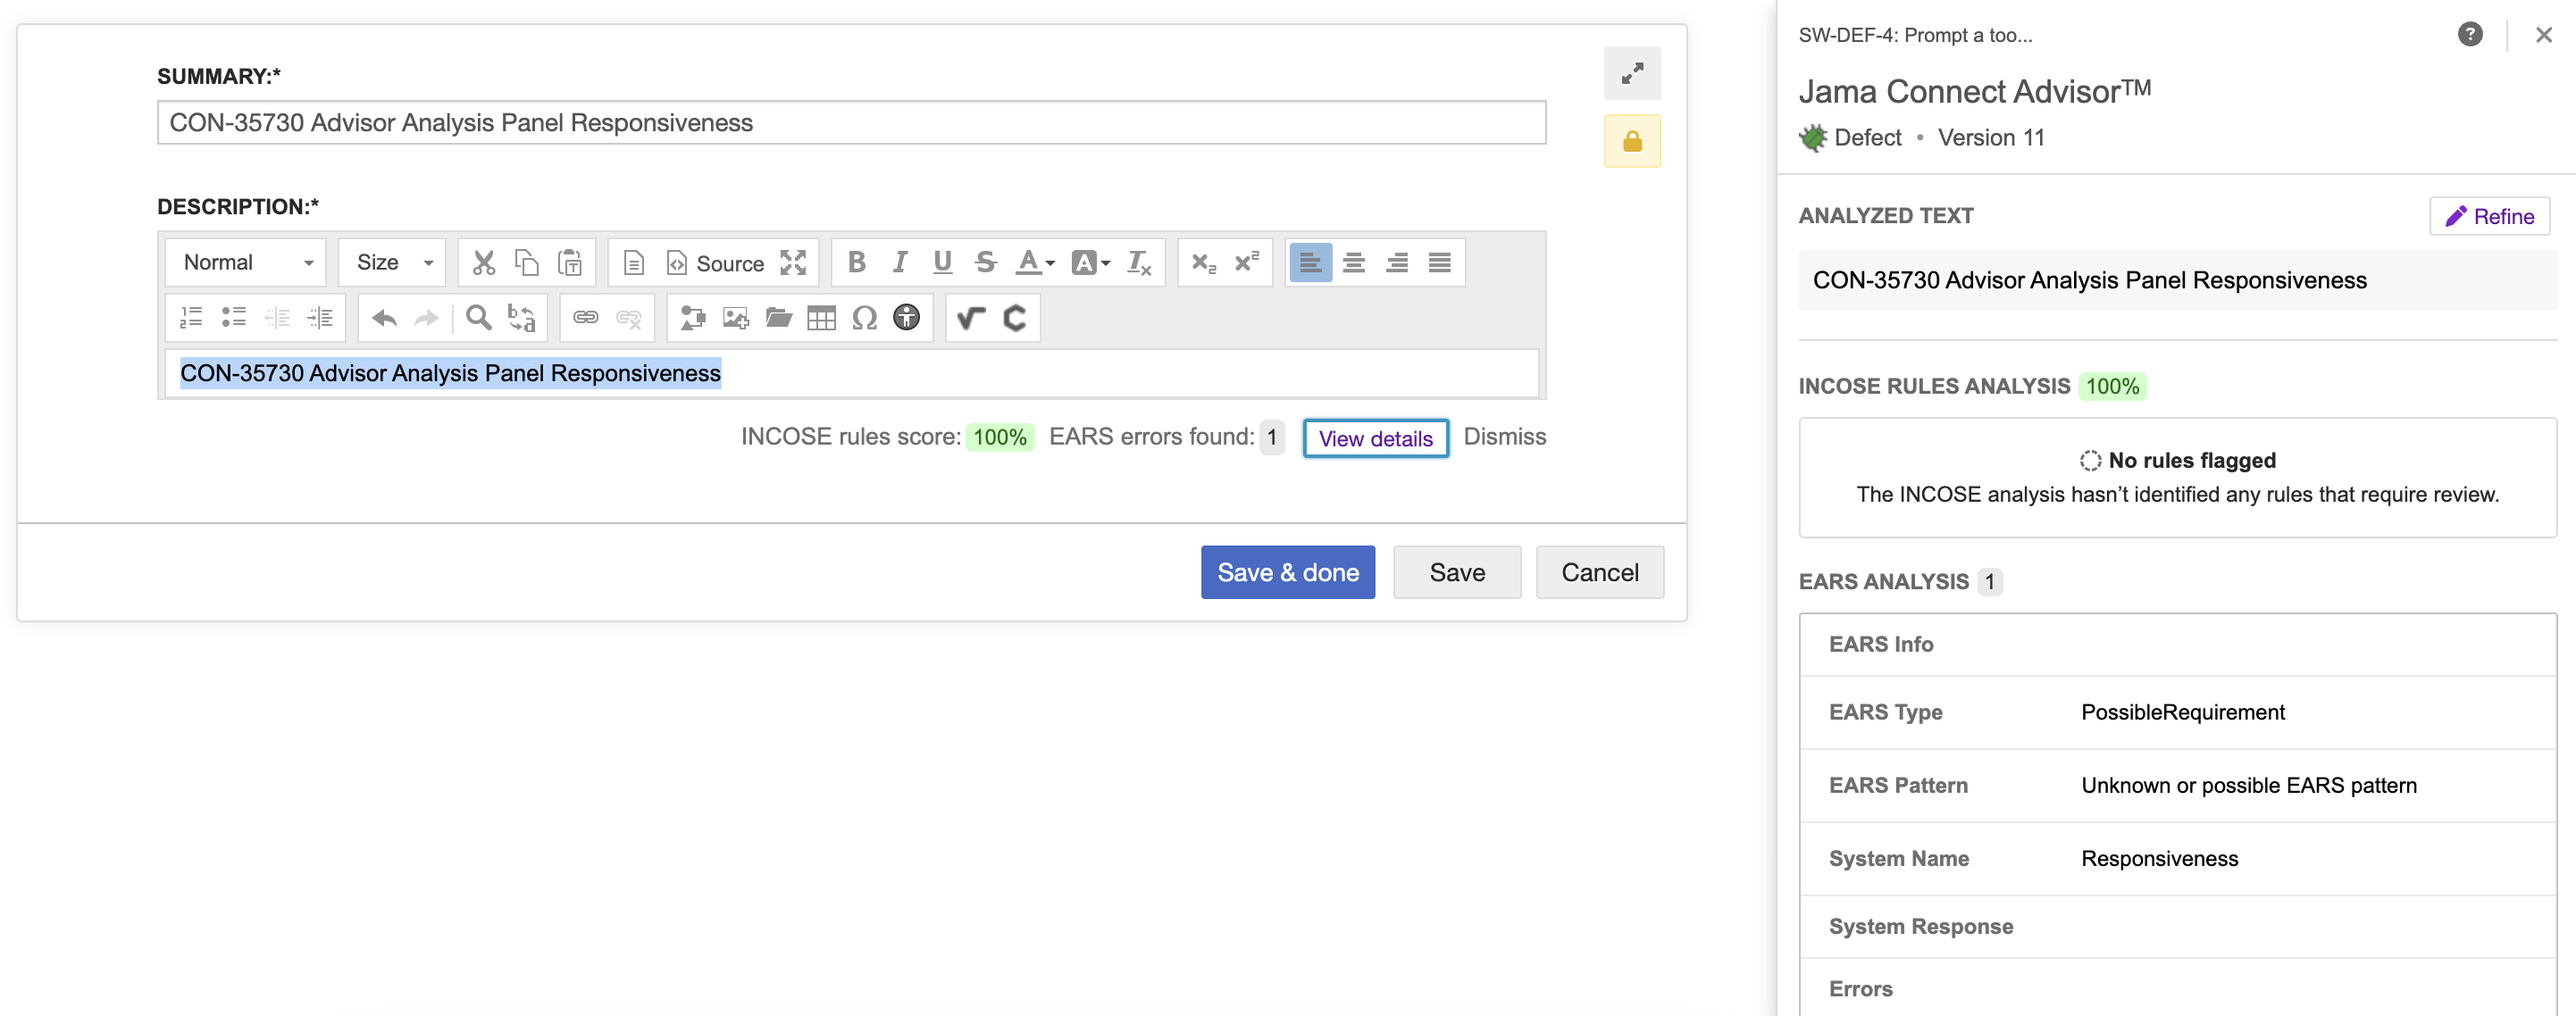Screen dimensions: 2576x1016
Task: Click into the Summary text field
Action: click(851, 122)
